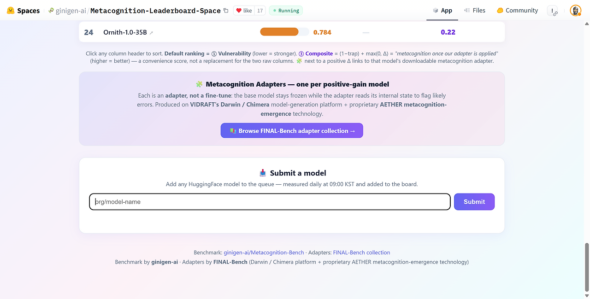Open the Hugging Face Spaces home logo

[x=23, y=11]
